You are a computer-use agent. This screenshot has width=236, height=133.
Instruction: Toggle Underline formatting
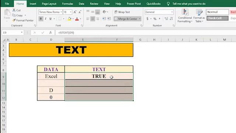(51, 19)
